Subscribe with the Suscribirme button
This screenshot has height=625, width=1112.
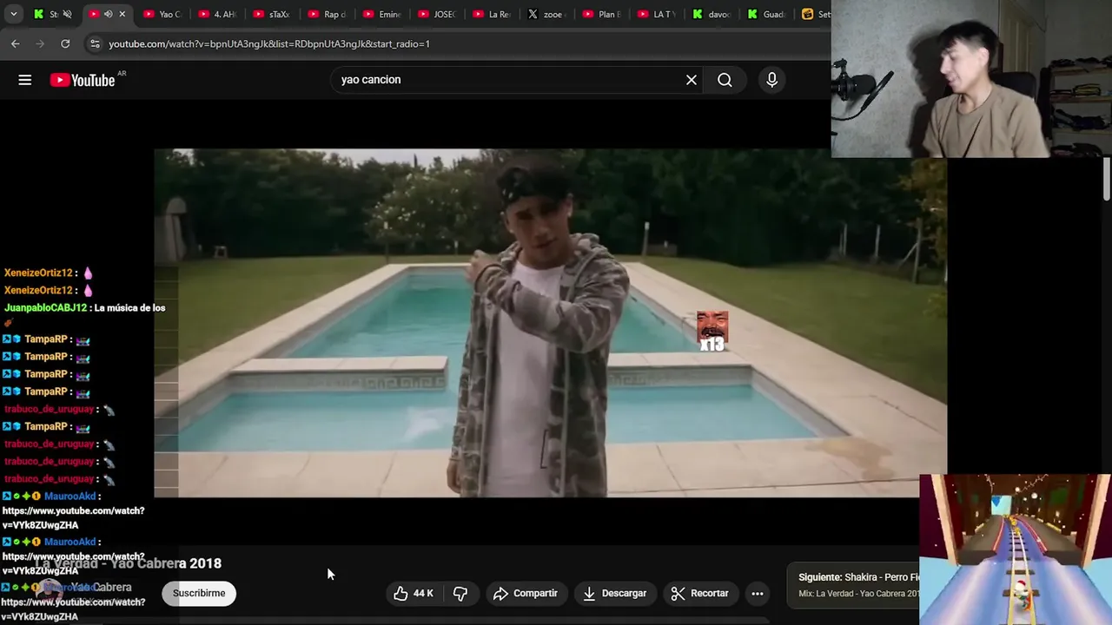(199, 594)
